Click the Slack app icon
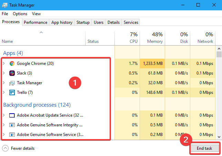Image resolution: width=222 pixels, height=156 pixels. click(x=12, y=73)
